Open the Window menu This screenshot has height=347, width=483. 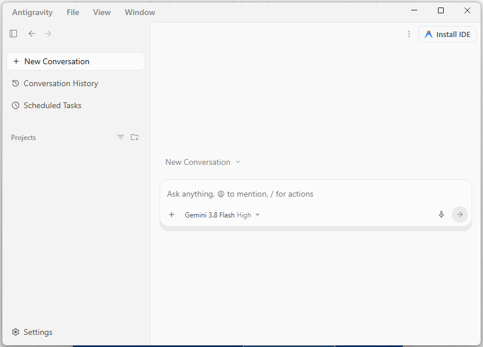140,12
